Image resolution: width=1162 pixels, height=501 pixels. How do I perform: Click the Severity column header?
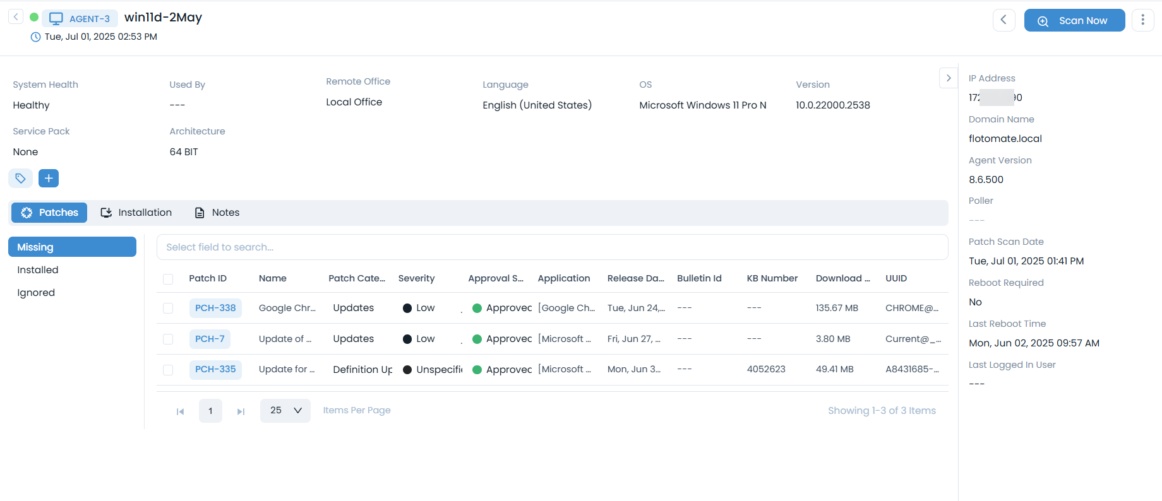tap(416, 278)
